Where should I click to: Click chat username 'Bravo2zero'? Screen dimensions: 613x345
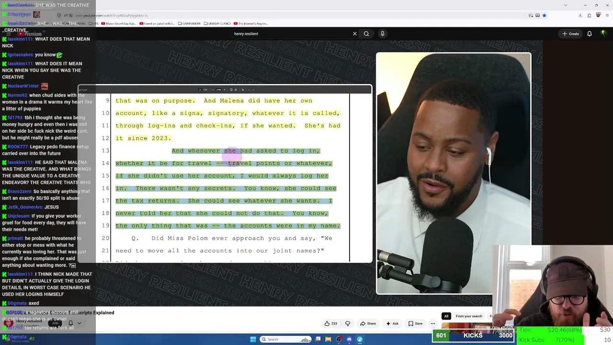click(x=20, y=191)
